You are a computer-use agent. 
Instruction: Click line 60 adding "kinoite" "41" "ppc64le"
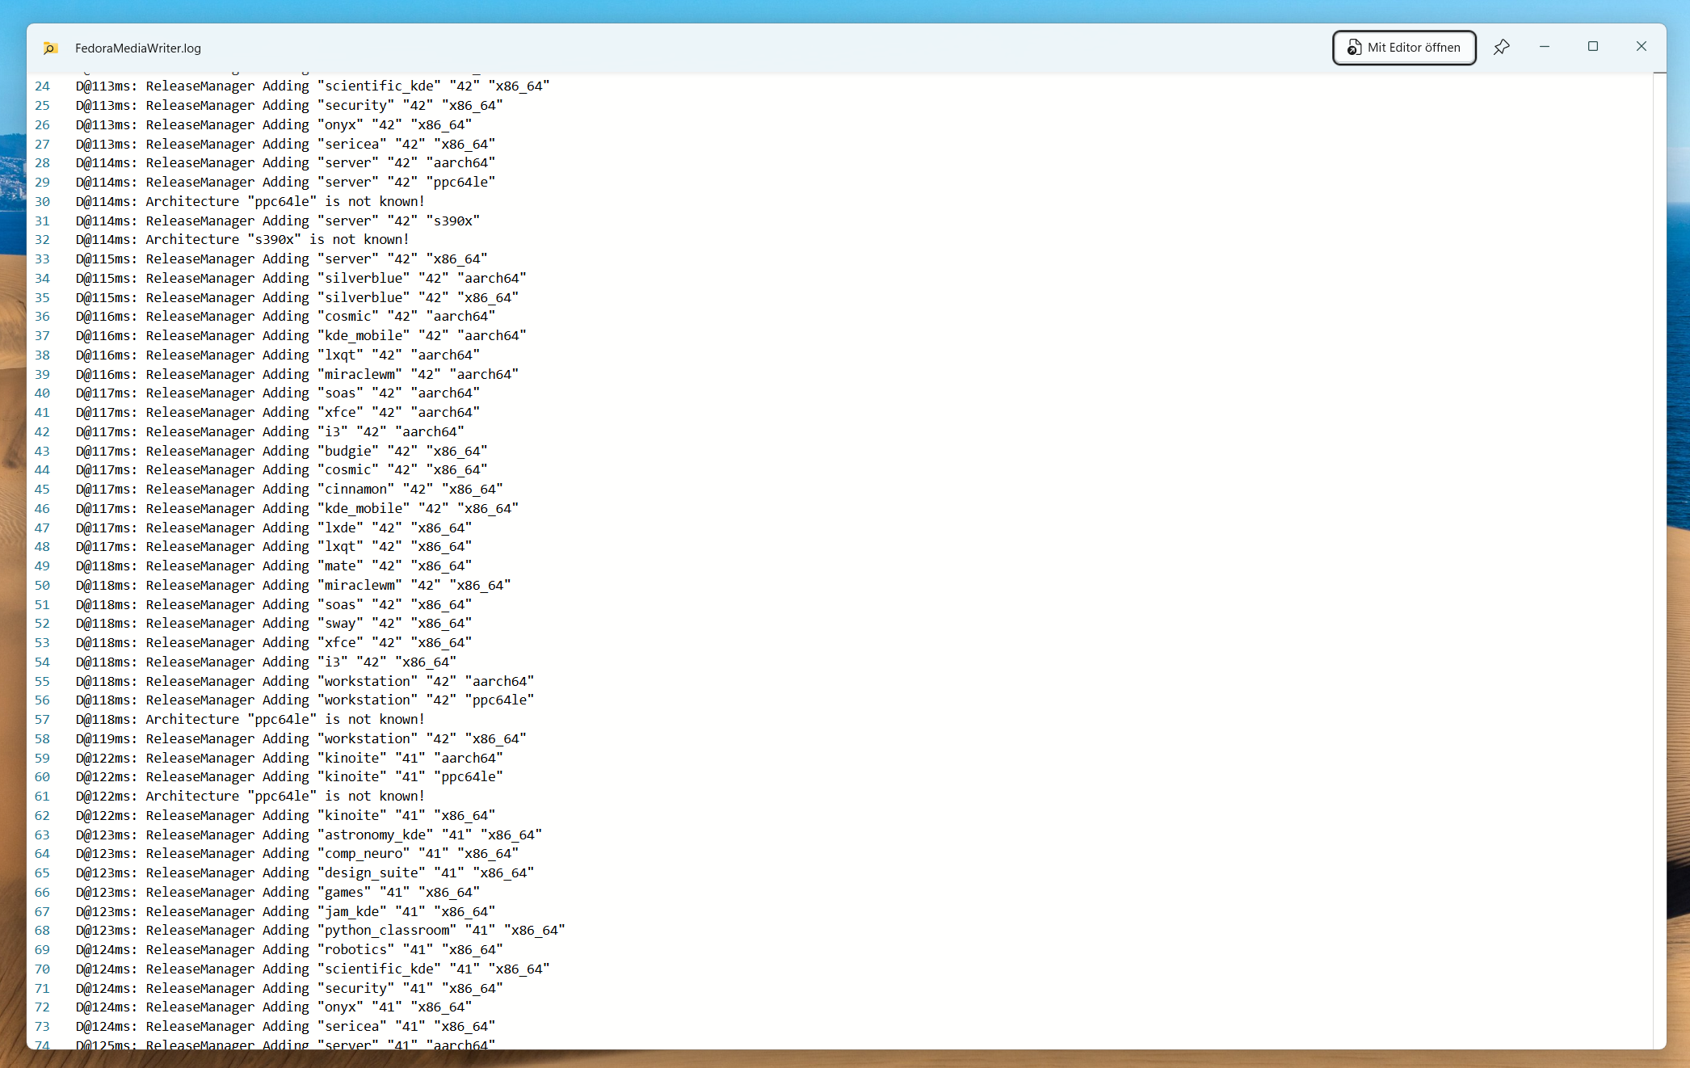[x=289, y=777]
